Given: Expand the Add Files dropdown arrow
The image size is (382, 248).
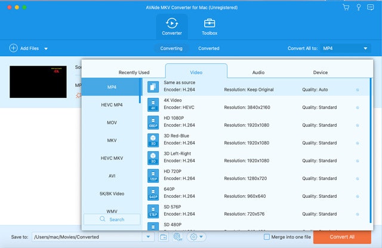Looking at the screenshot, I should [x=46, y=48].
